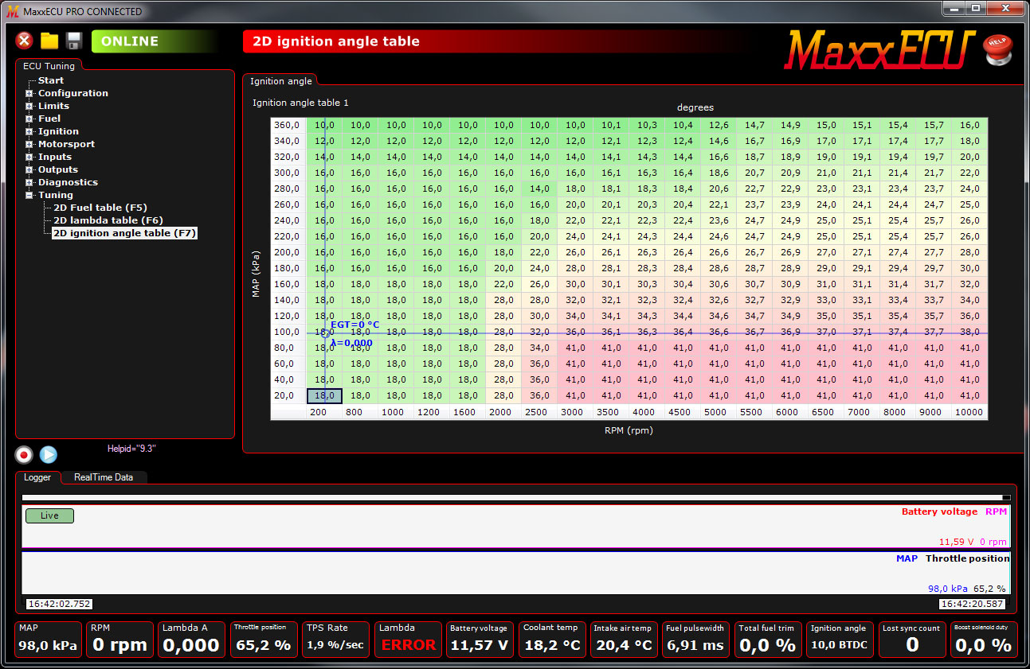Click the Lambda ERROR status display
The height and width of the screenshot is (669, 1030).
tap(408, 640)
